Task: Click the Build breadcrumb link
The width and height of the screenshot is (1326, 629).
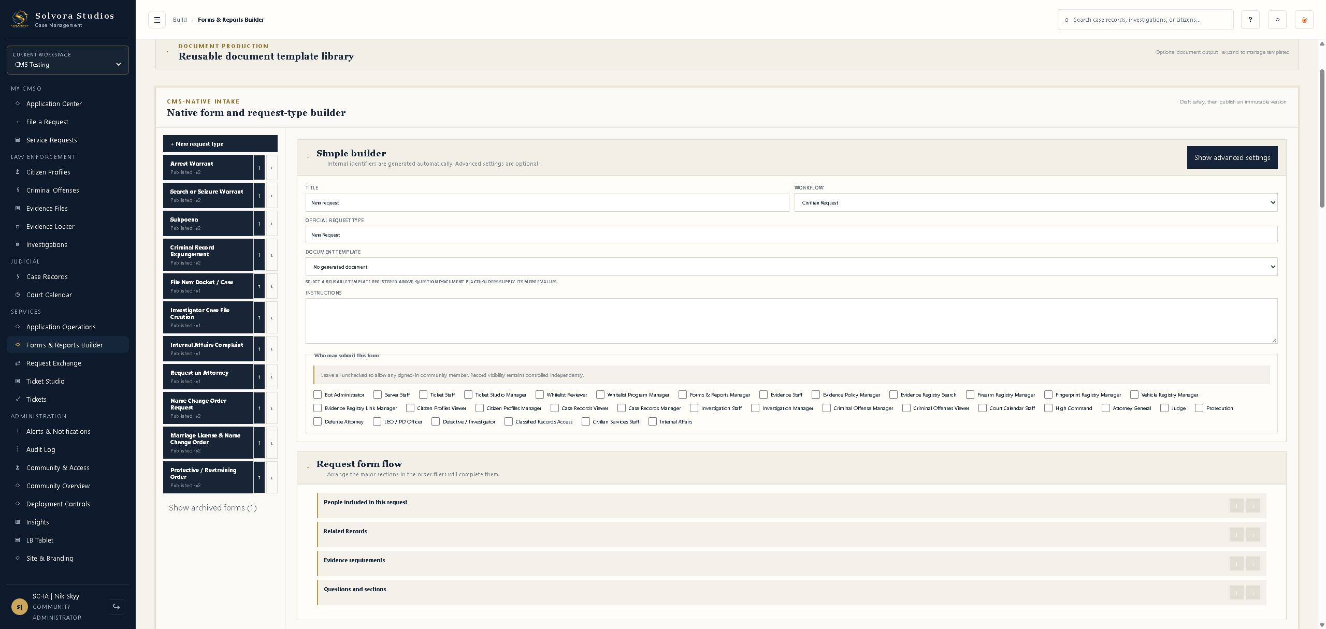Action: click(180, 20)
